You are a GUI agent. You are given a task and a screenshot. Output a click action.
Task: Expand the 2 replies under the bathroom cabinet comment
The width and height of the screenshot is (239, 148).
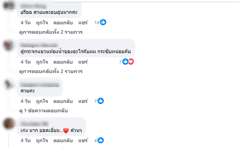51,71
